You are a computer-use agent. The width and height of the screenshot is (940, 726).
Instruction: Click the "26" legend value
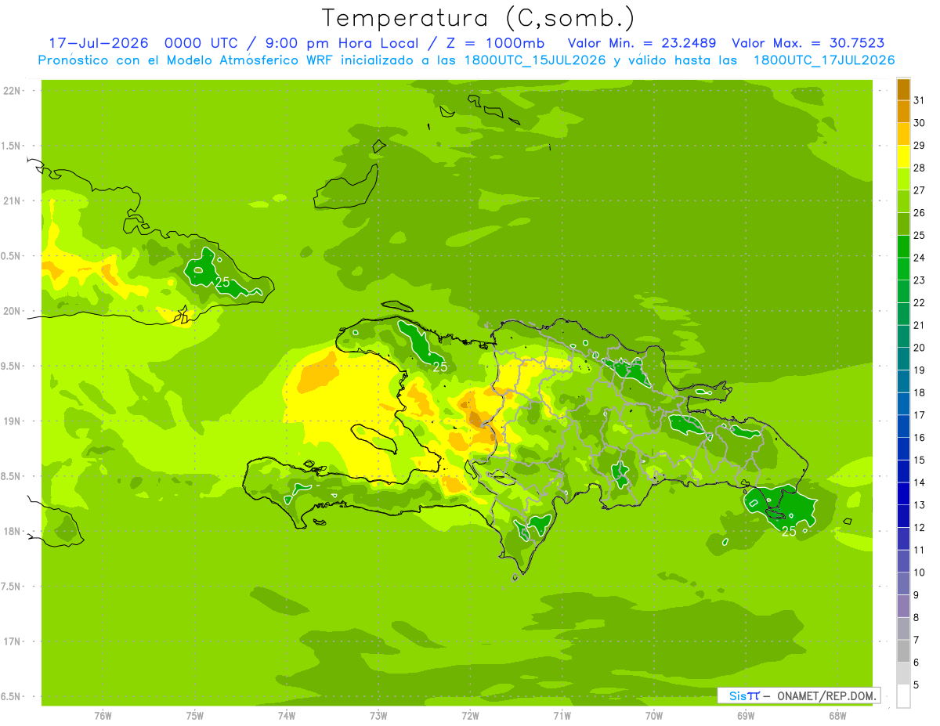pos(919,213)
